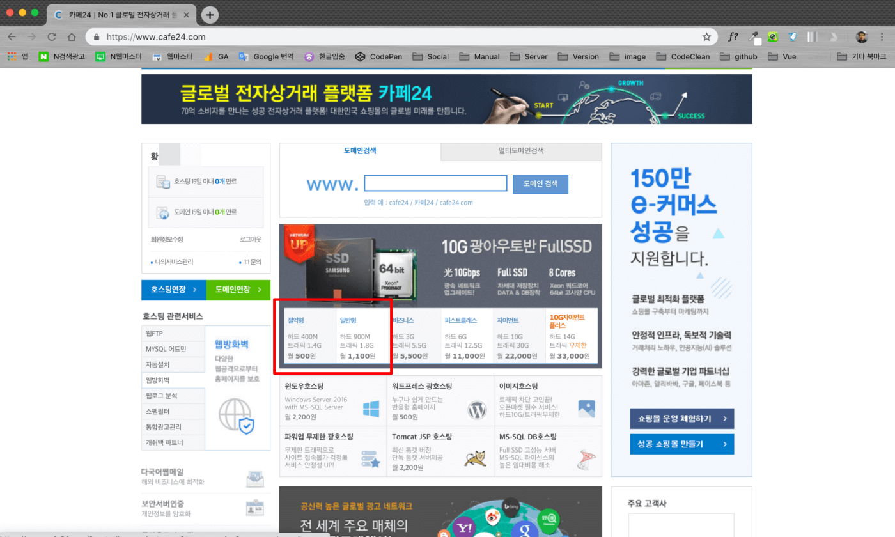Click the Windows hosting logo icon
Image resolution: width=895 pixels, height=537 pixels.
(371, 409)
